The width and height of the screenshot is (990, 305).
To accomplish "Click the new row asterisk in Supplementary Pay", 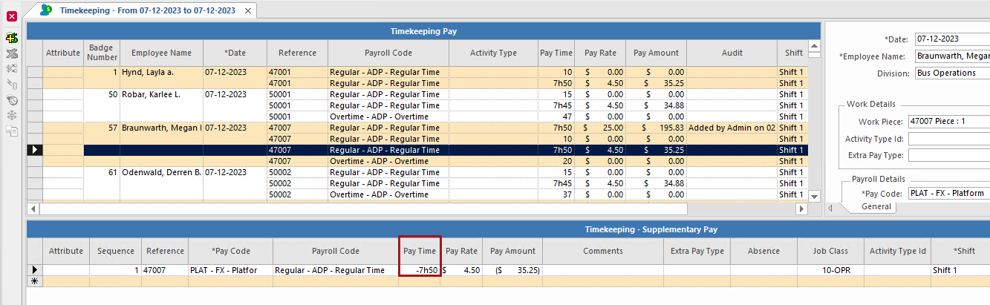I will (x=34, y=281).
